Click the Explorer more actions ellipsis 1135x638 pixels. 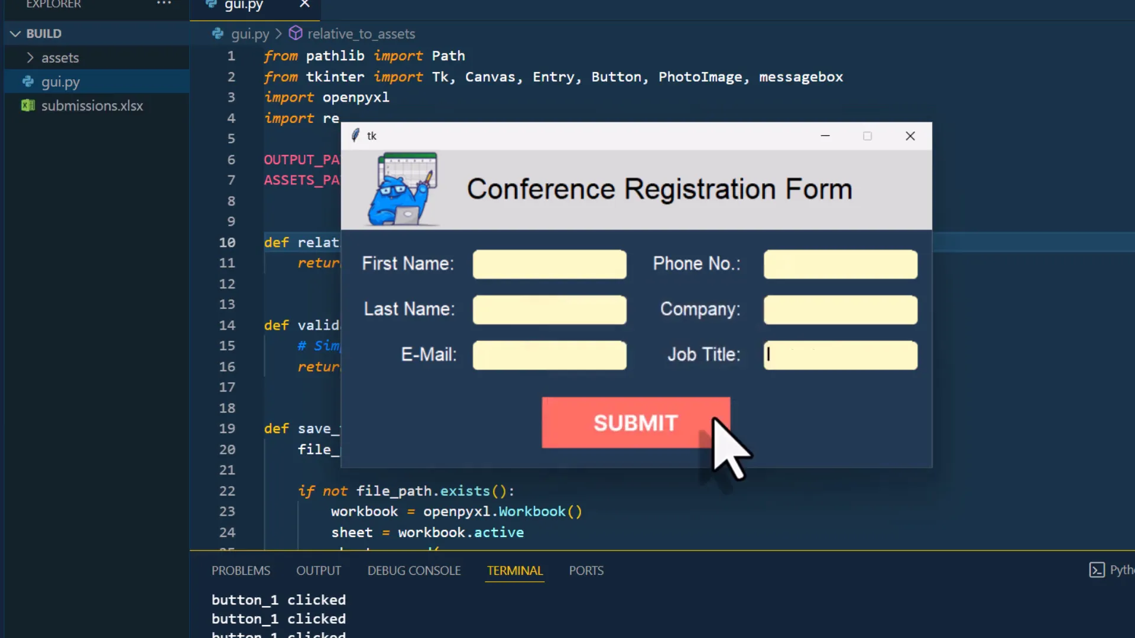[x=164, y=4]
